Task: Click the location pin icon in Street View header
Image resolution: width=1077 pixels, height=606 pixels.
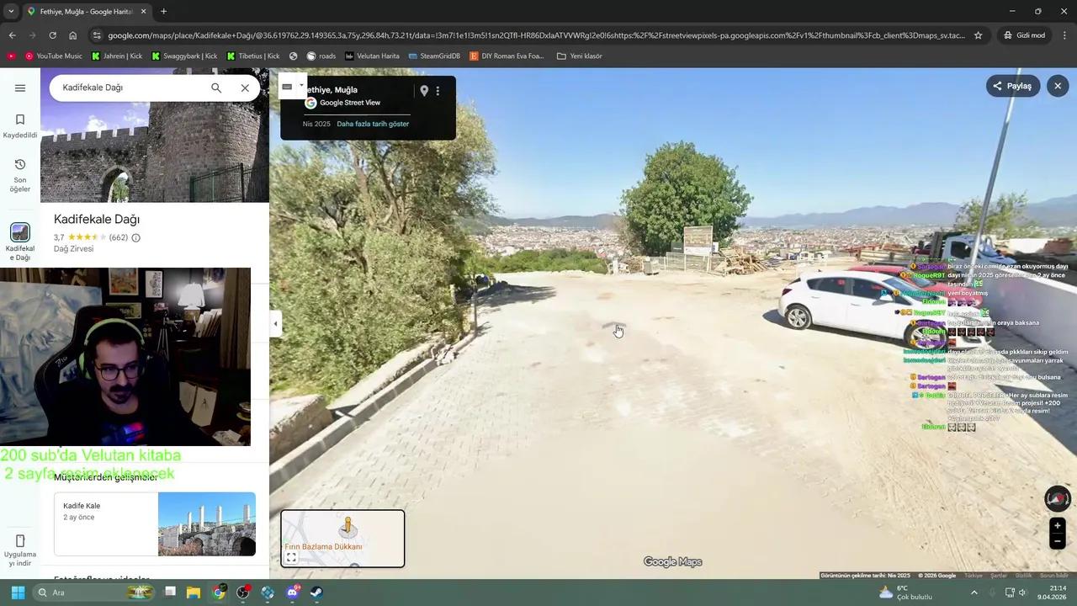Action: click(x=424, y=90)
